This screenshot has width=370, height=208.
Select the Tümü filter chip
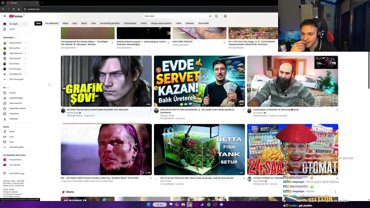point(38,23)
